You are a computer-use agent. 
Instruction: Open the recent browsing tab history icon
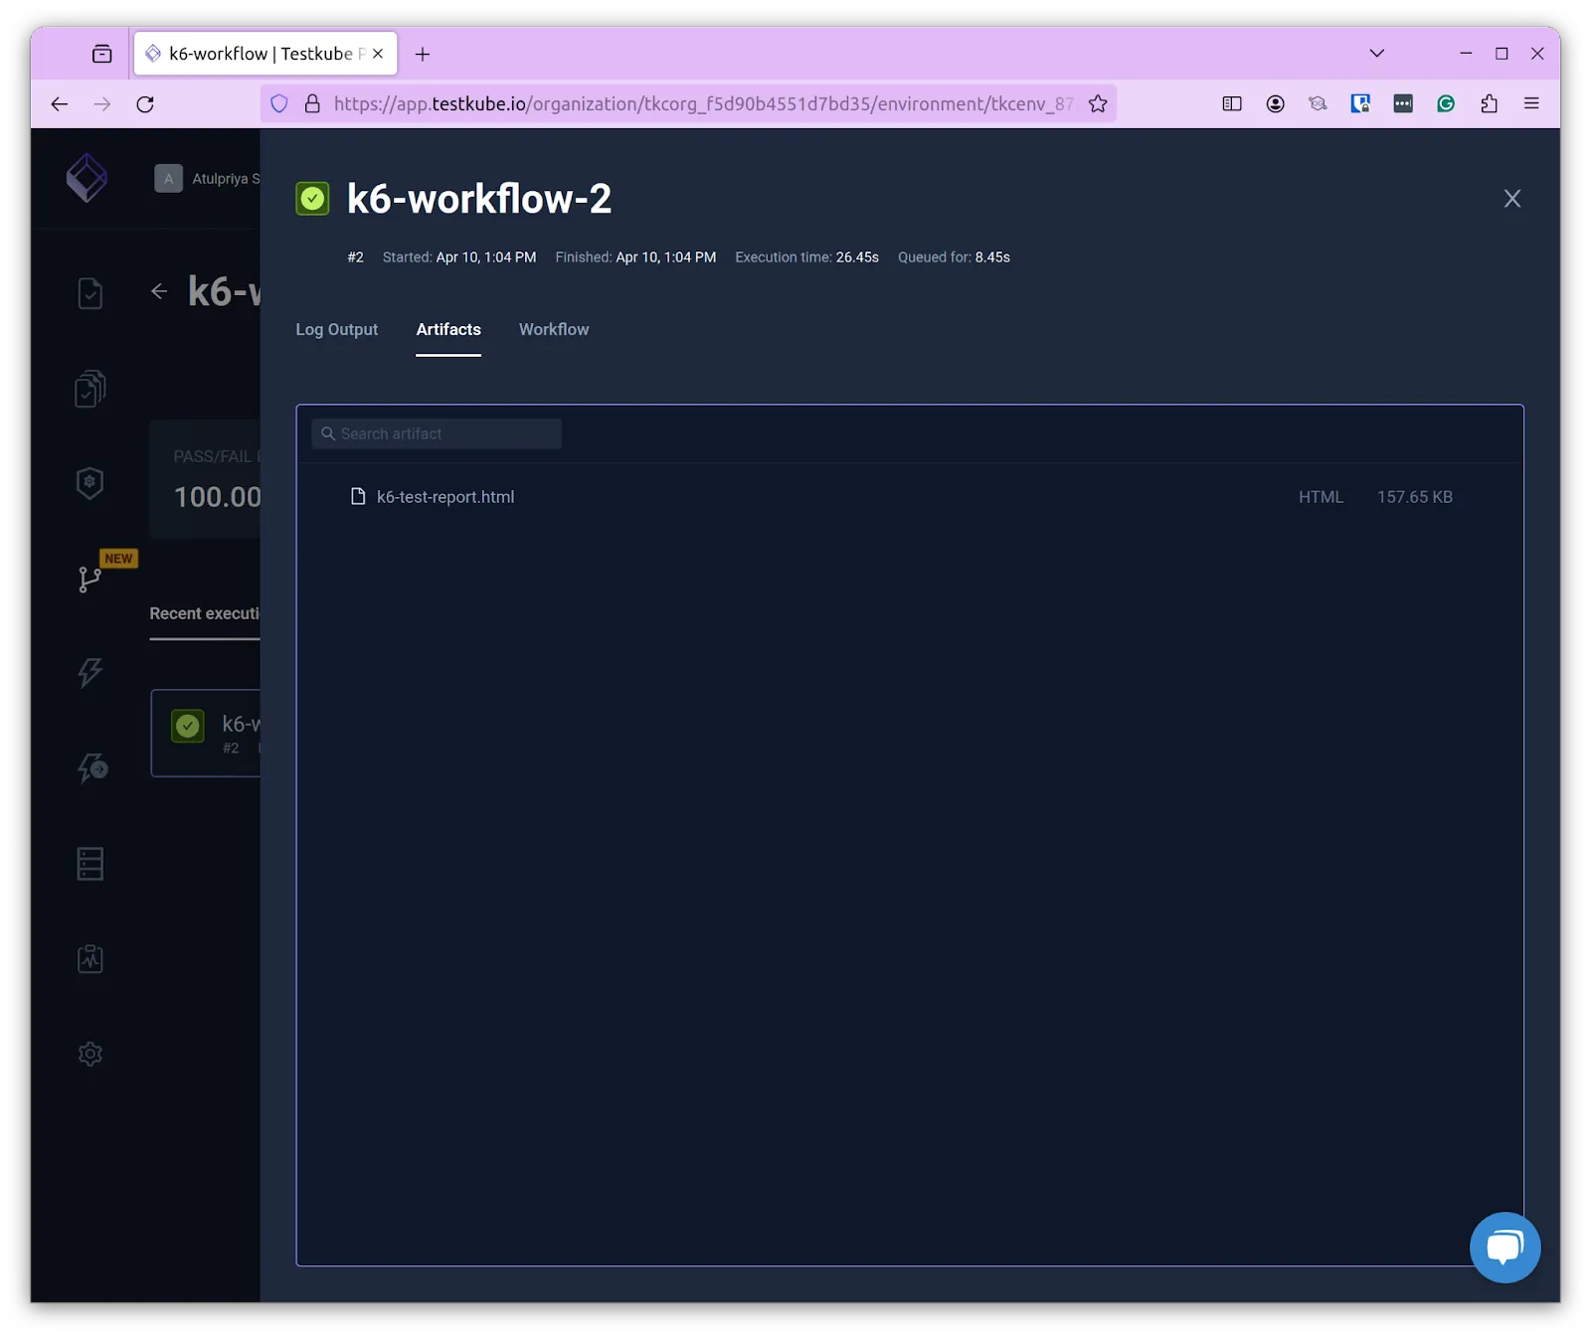coord(101,54)
